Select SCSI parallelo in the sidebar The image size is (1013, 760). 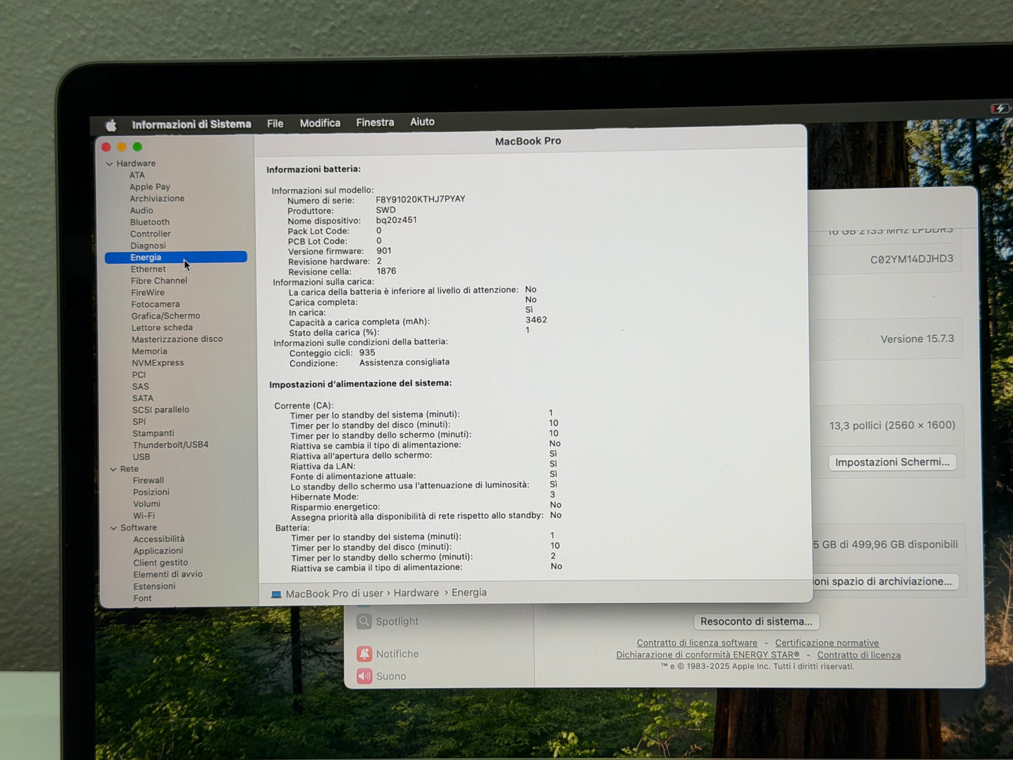(x=161, y=410)
